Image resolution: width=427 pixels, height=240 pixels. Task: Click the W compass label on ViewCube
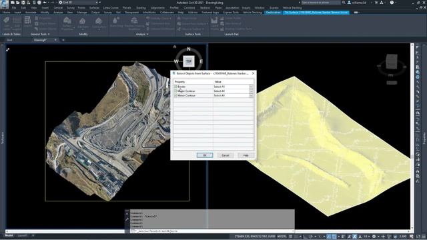tap(176, 61)
